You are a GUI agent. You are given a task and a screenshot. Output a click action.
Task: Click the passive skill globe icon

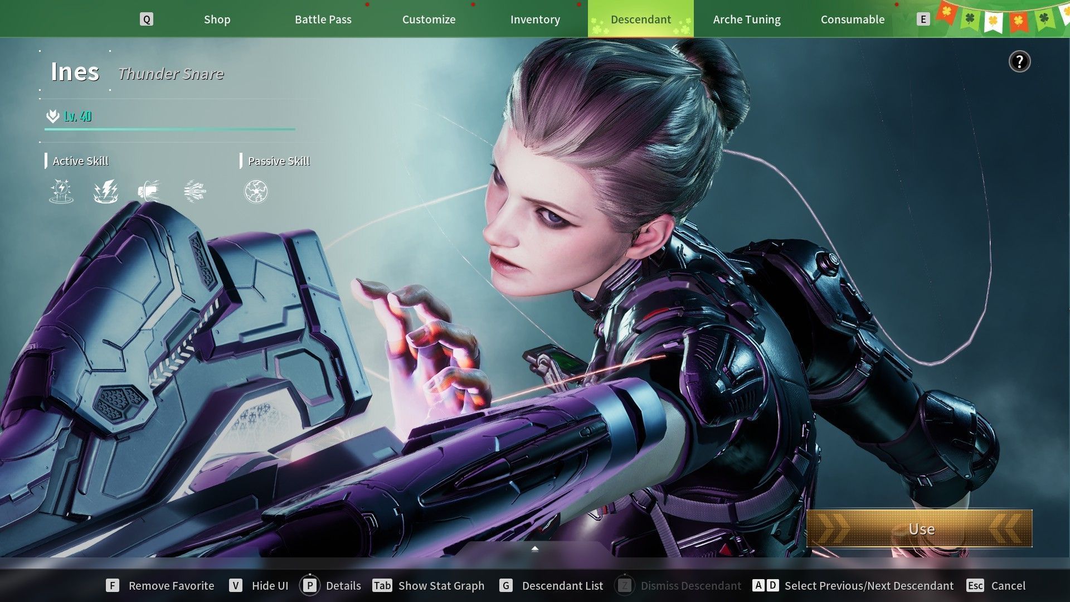pyautogui.click(x=256, y=191)
